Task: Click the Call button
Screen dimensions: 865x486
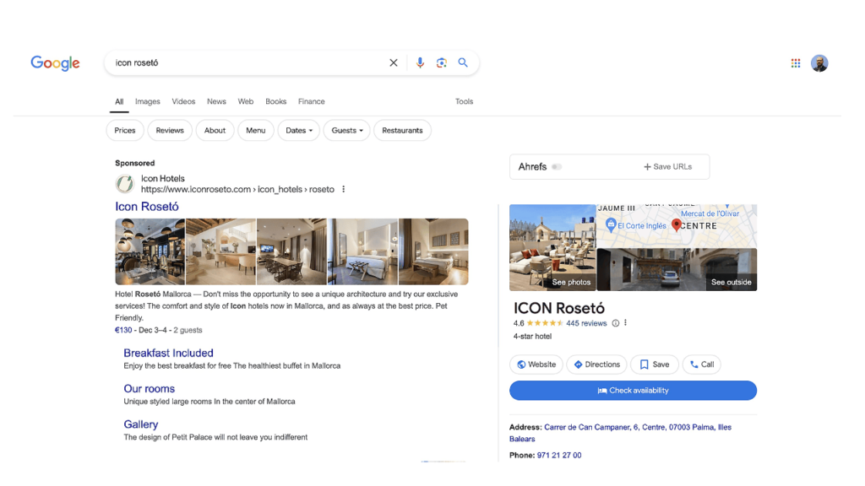Action: [x=702, y=364]
